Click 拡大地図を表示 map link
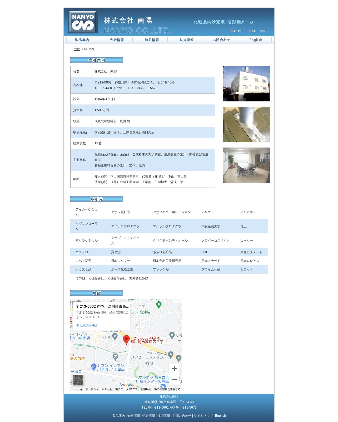The image size is (338, 422). tap(87, 326)
